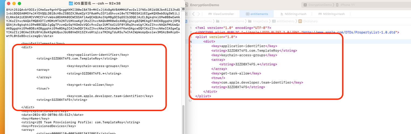Click keychain-access-groups key in Xcode editor
The height and width of the screenshot is (134, 411).
pyautogui.click(x=244, y=55)
